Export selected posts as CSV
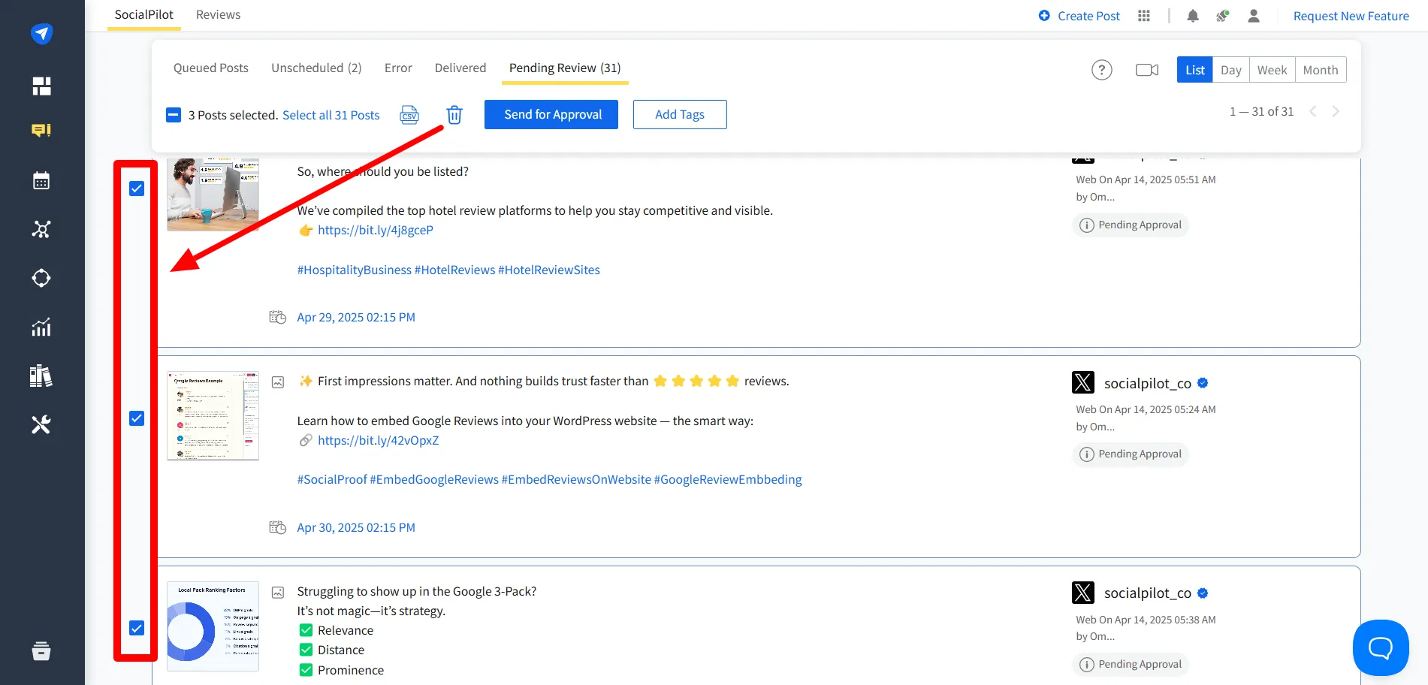Image resolution: width=1428 pixels, height=685 pixels. pos(409,115)
